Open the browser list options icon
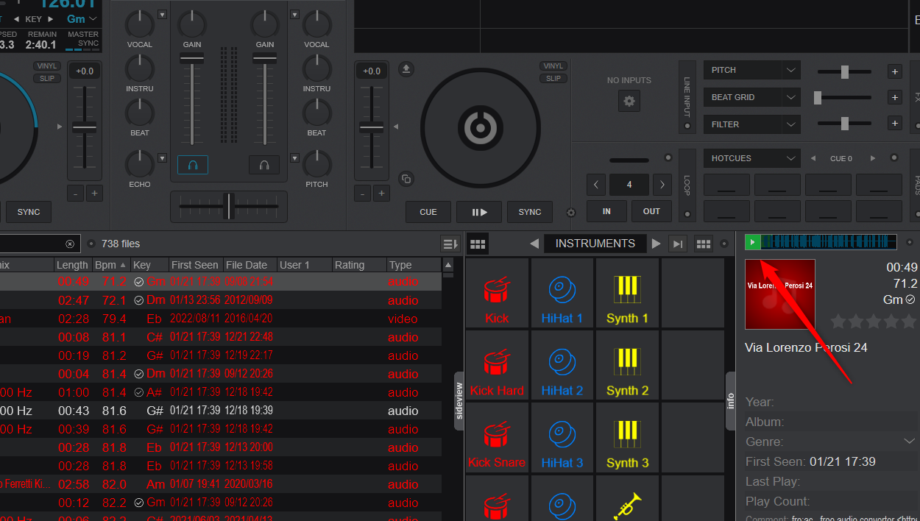This screenshot has width=920, height=521. point(450,244)
